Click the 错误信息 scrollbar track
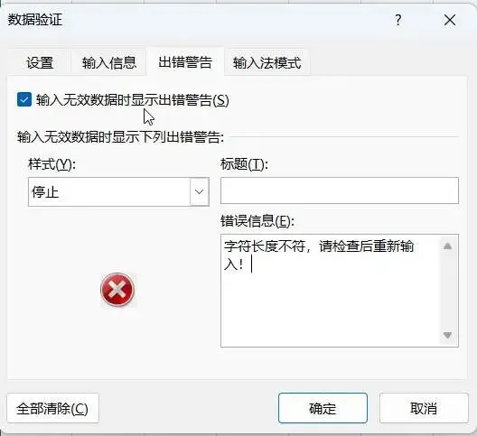477x436 pixels. tap(447, 291)
